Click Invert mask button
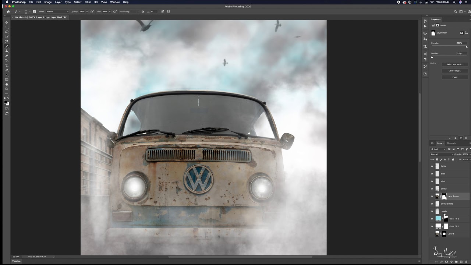This screenshot has width=471, height=265. (455, 77)
